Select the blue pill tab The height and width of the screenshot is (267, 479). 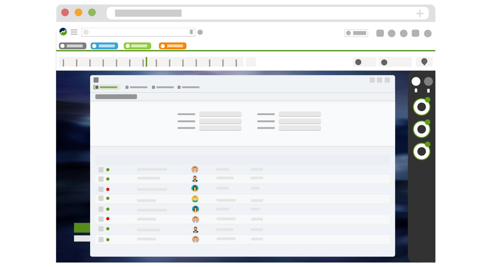pos(104,46)
